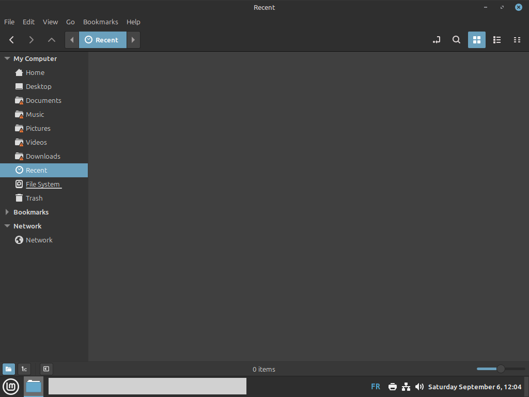Open Trash in the sidebar
This screenshot has width=529, height=397.
tap(34, 198)
